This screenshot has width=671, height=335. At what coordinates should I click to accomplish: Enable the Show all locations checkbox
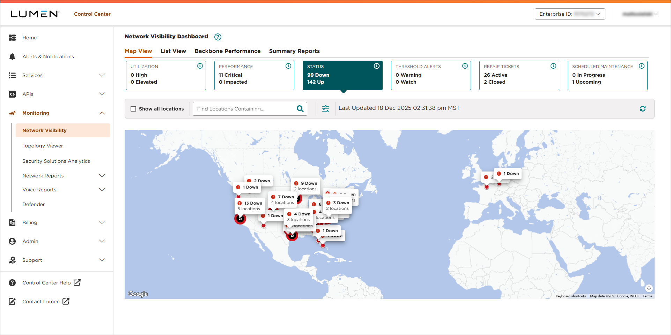click(133, 108)
